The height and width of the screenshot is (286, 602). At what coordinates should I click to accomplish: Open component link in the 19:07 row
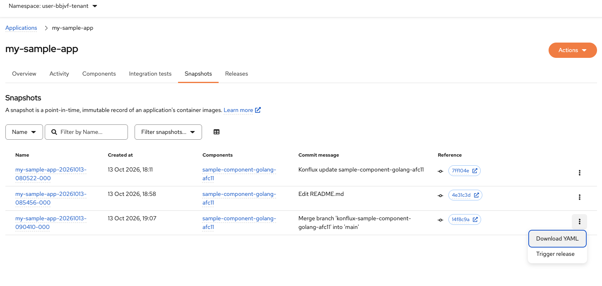click(239, 223)
